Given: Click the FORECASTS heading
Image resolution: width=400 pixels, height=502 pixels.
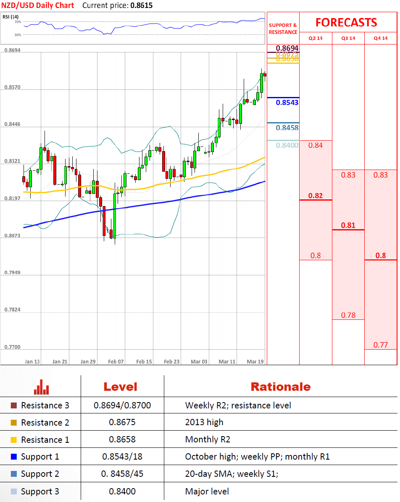Looking at the screenshot, I should pyautogui.click(x=346, y=22).
